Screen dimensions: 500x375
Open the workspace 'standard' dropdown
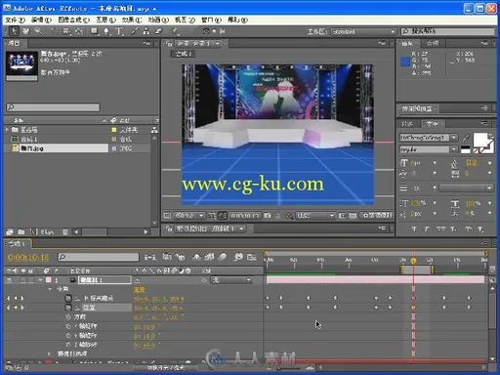tap(364, 31)
